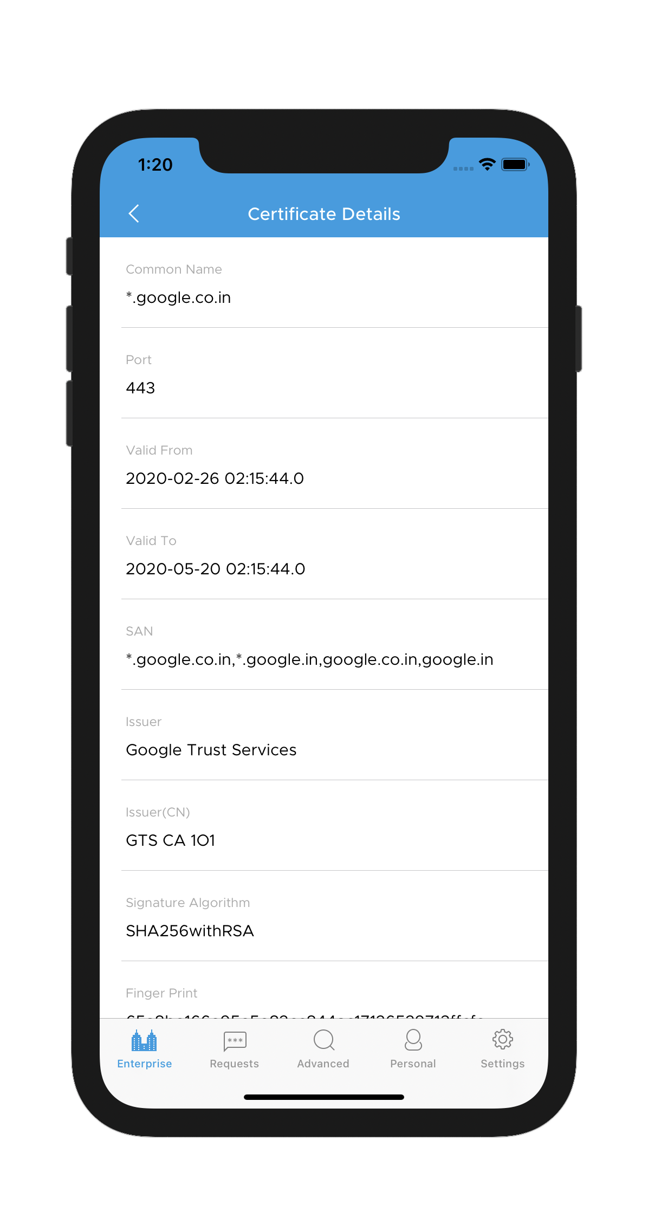Open the Advanced tab
This screenshot has height=1218, width=648.
323,1051
